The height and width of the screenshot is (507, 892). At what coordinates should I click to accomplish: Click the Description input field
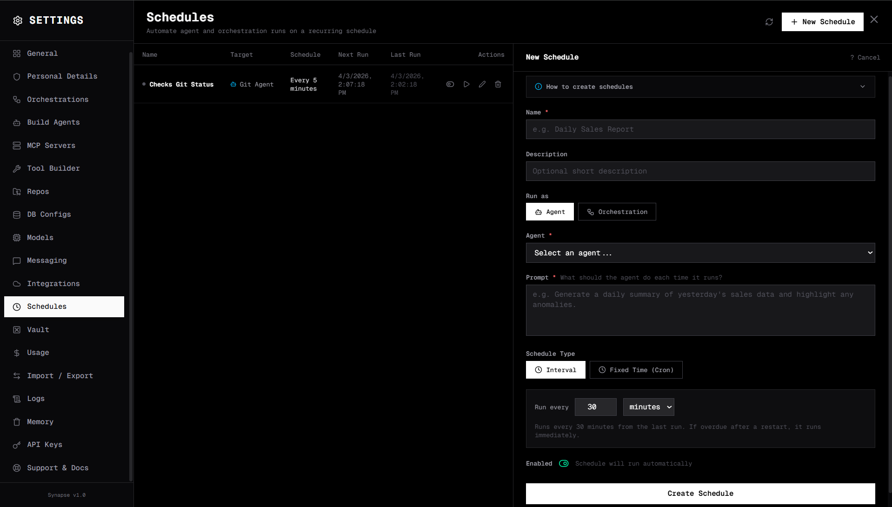click(x=700, y=171)
